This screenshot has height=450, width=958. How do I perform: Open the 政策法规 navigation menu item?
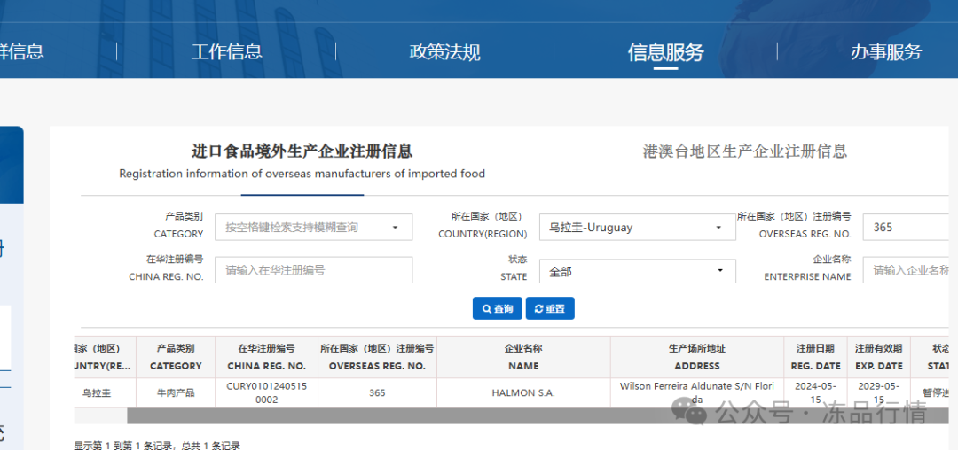(x=444, y=51)
